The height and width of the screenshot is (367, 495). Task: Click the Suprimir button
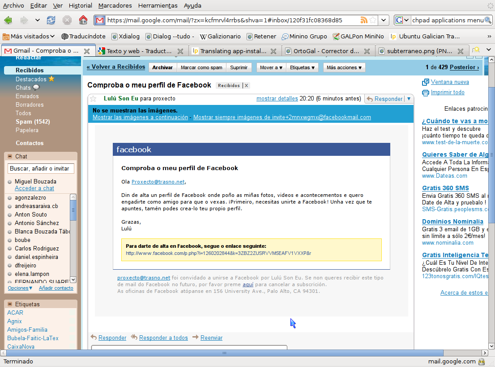(x=239, y=67)
